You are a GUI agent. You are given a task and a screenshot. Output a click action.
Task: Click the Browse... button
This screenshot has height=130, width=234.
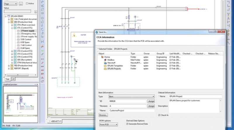pos(103,115)
